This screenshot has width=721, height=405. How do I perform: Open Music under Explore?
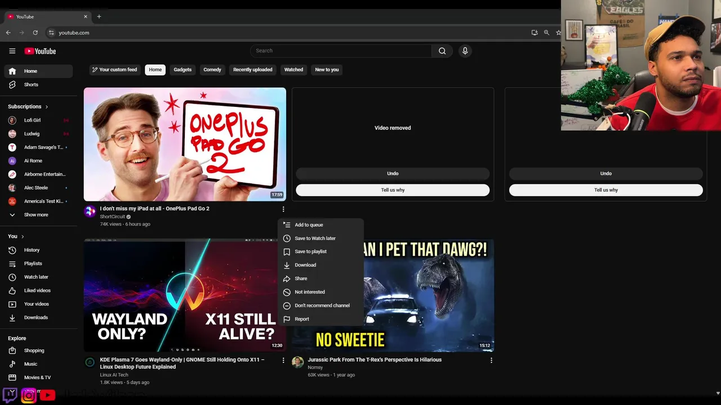[38, 364]
